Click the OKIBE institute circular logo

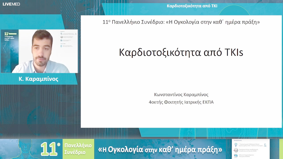[x=236, y=150]
